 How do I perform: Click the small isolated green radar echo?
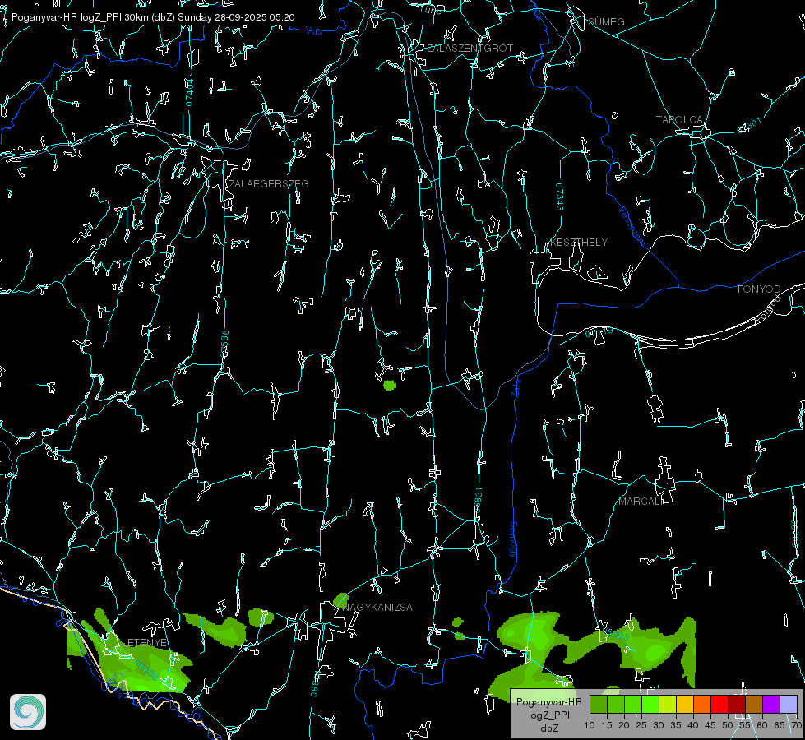point(390,385)
